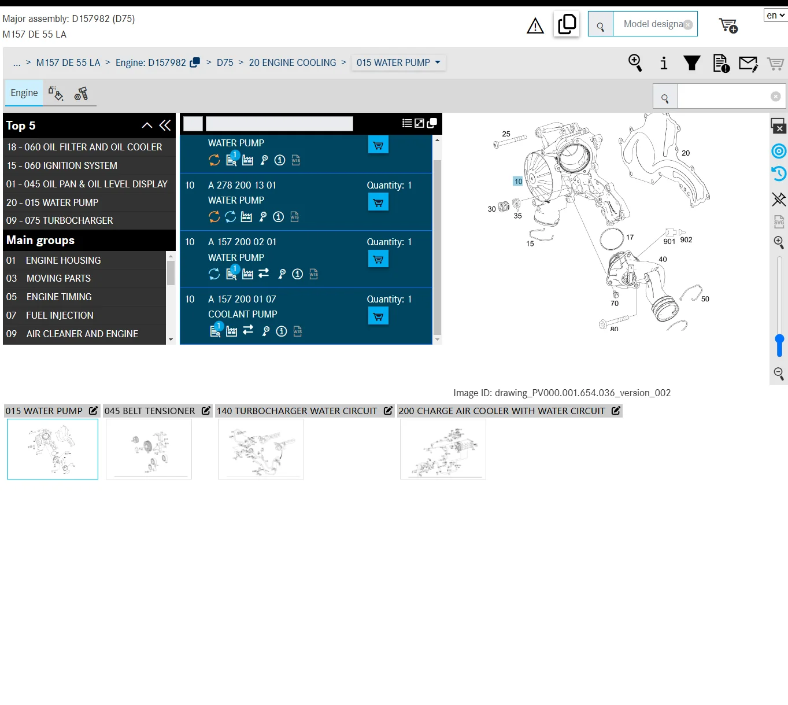This screenshot has width=788, height=705.
Task: Click the Main groups scrollbar down arrow
Action: tap(171, 339)
